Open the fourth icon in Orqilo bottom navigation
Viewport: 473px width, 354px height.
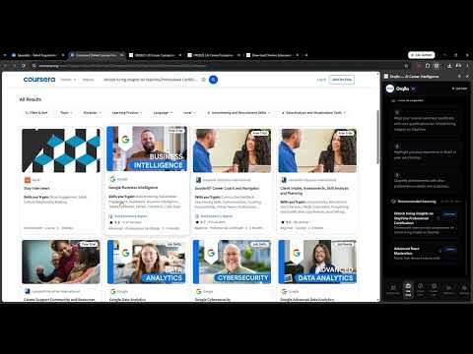click(x=434, y=290)
